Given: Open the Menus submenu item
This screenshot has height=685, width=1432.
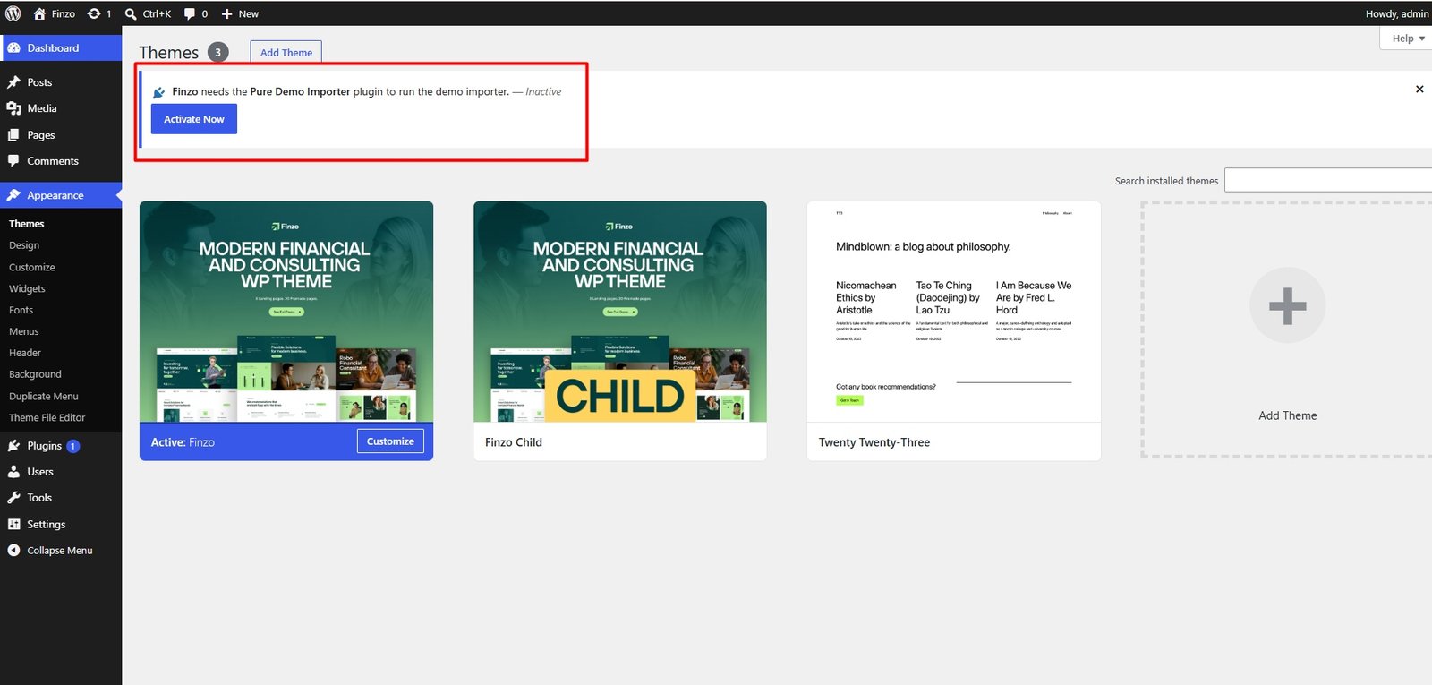Looking at the screenshot, I should point(24,332).
